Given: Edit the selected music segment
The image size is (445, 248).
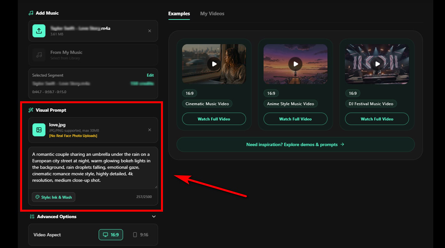Looking at the screenshot, I should pos(150,75).
